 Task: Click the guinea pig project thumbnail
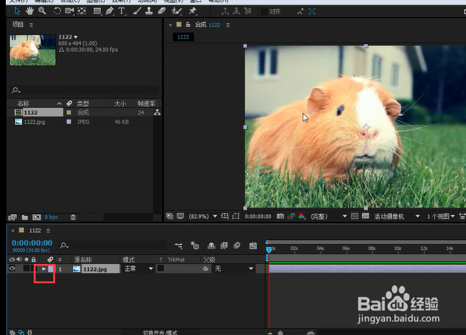pos(32,50)
